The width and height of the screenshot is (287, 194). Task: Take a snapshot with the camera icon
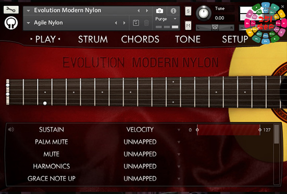click(x=159, y=11)
